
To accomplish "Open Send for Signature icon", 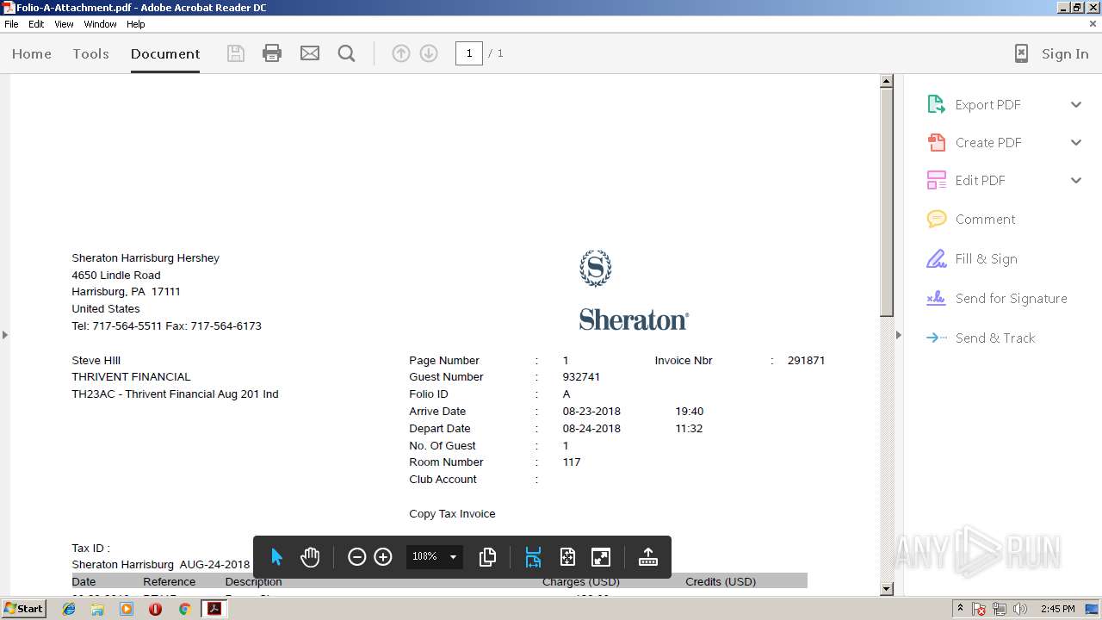I will pyautogui.click(x=936, y=298).
